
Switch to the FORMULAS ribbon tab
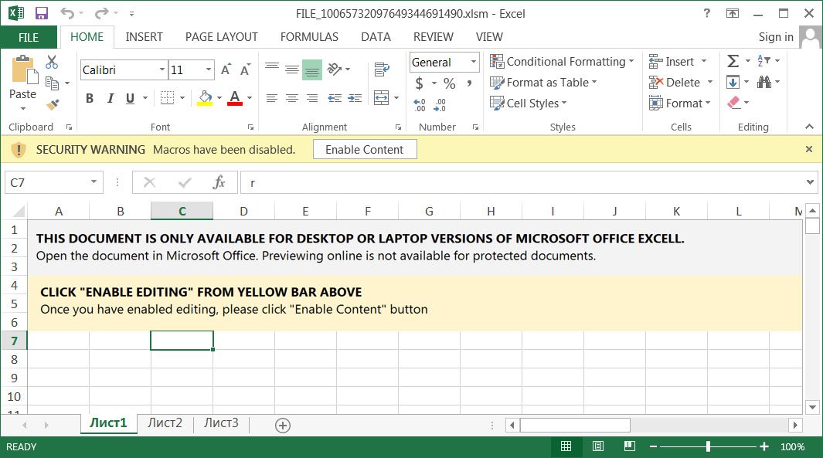pos(309,36)
